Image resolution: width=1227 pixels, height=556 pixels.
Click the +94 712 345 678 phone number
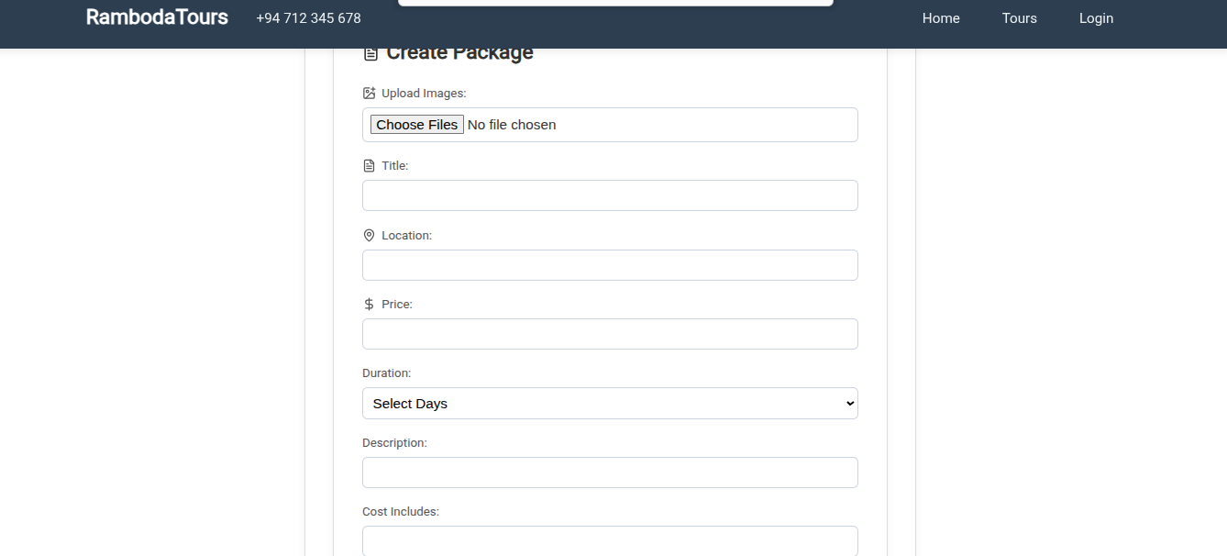point(309,18)
